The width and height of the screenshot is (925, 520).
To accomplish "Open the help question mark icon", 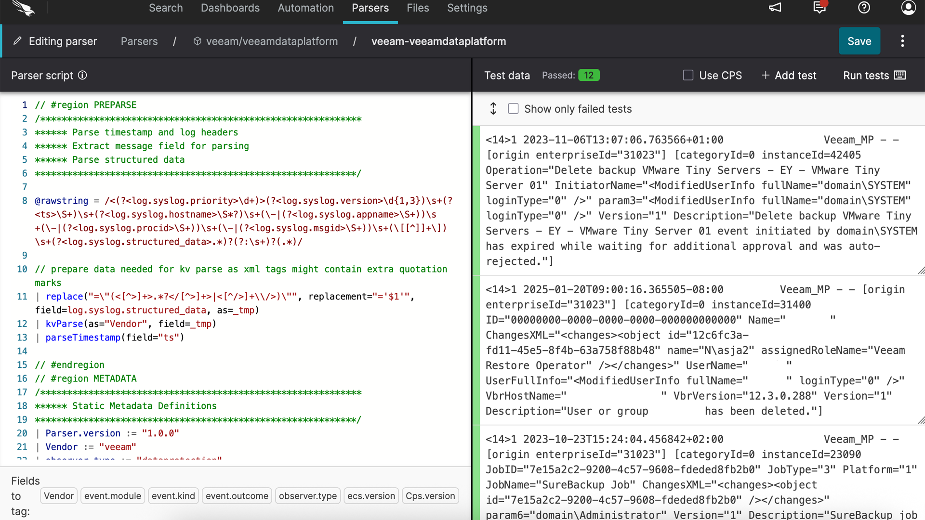I will pyautogui.click(x=864, y=8).
